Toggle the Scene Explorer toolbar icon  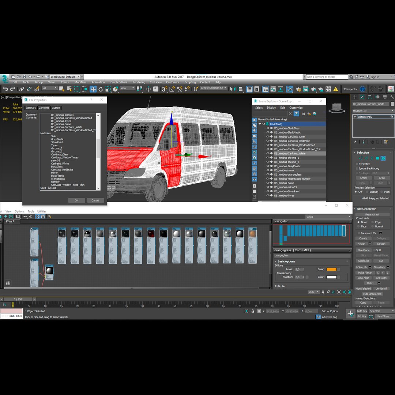tap(249, 89)
